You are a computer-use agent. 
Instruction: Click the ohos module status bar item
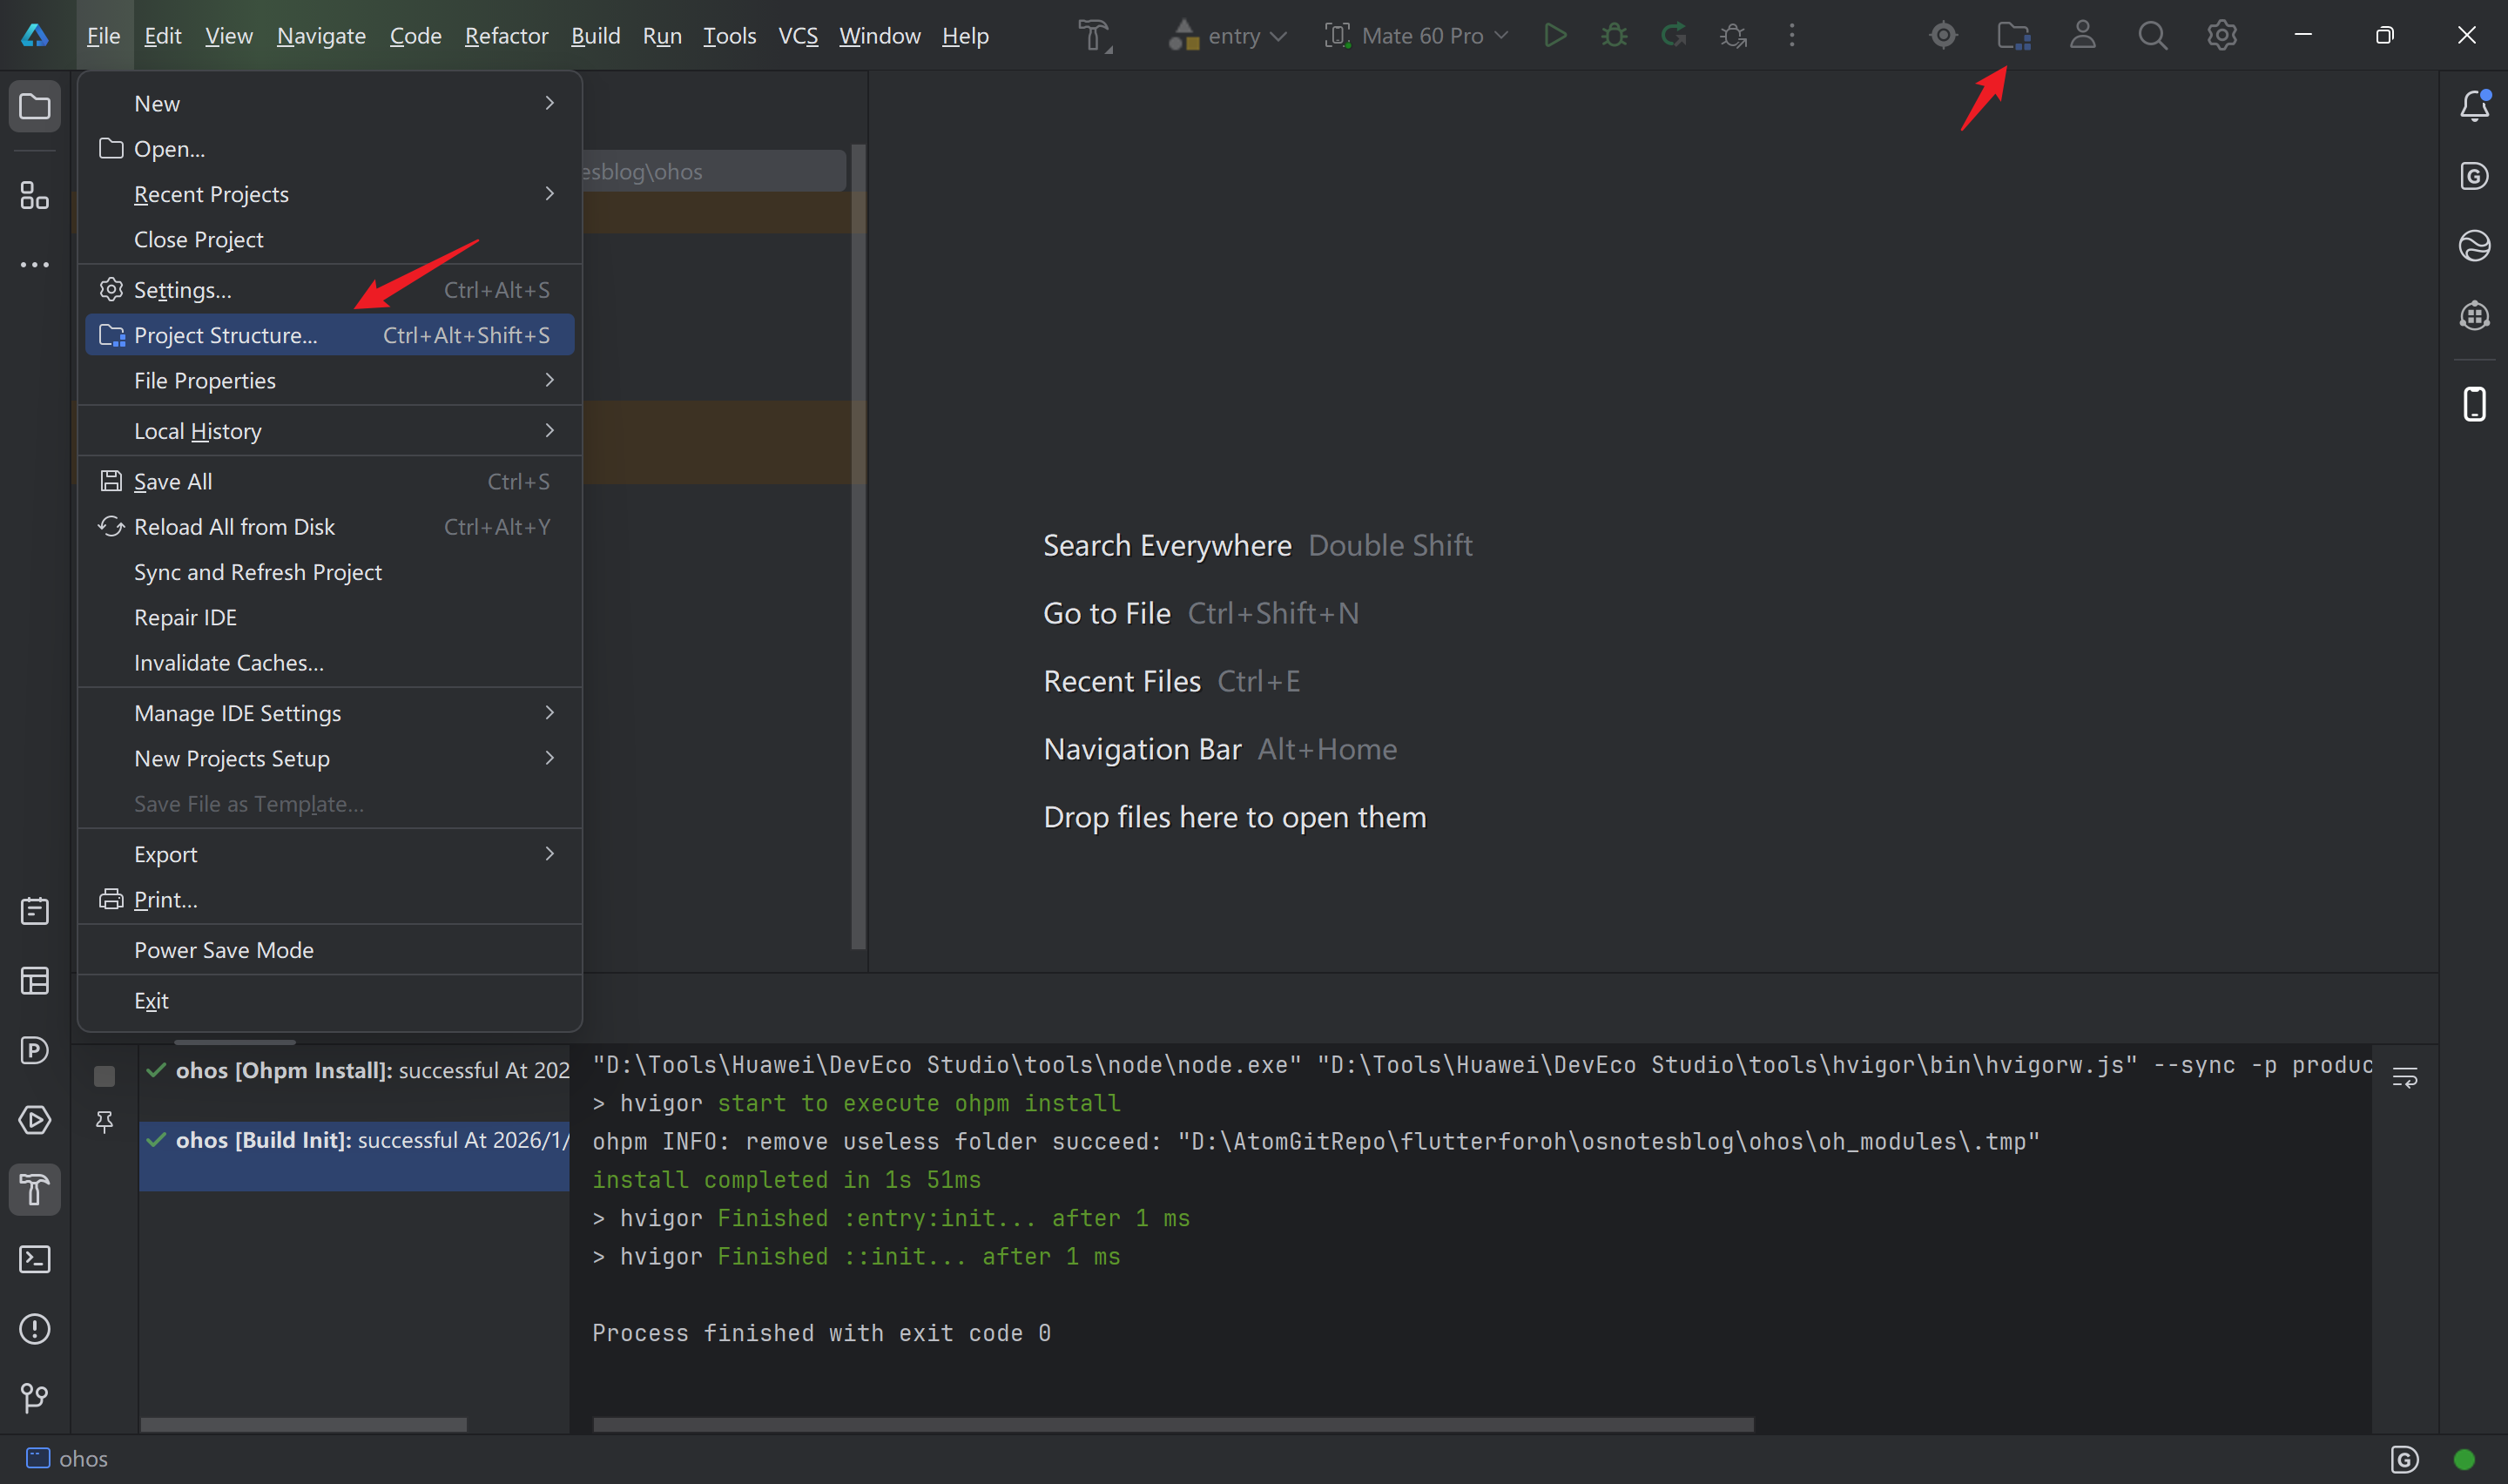[67, 1459]
